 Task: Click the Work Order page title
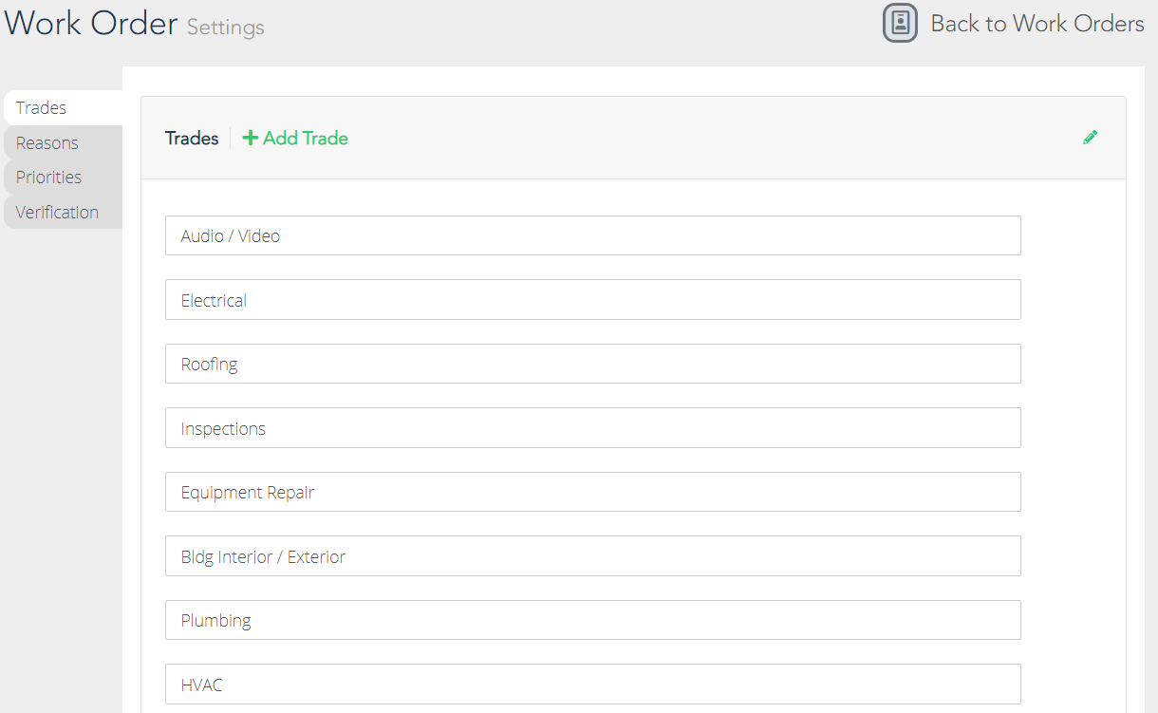(91, 23)
